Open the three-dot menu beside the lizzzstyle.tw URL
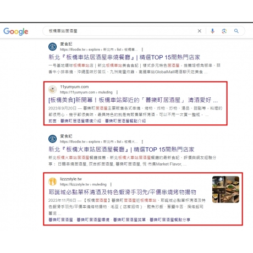 (x=111, y=184)
